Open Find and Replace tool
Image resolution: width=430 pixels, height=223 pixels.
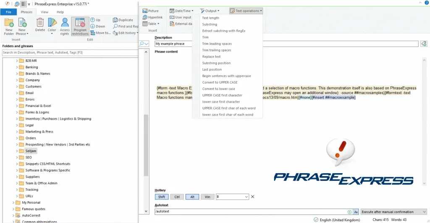(126, 26)
